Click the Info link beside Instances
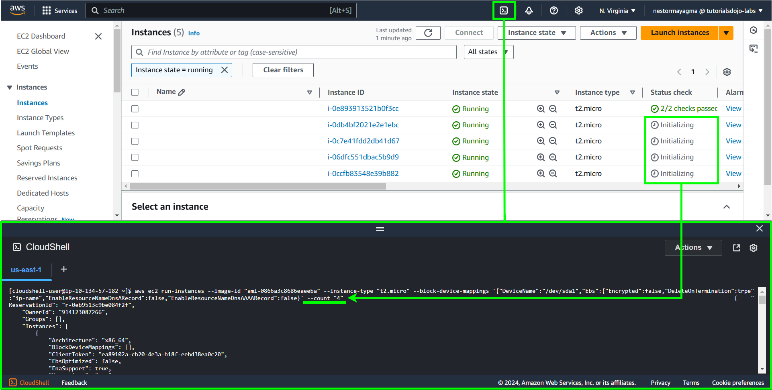 click(x=194, y=33)
